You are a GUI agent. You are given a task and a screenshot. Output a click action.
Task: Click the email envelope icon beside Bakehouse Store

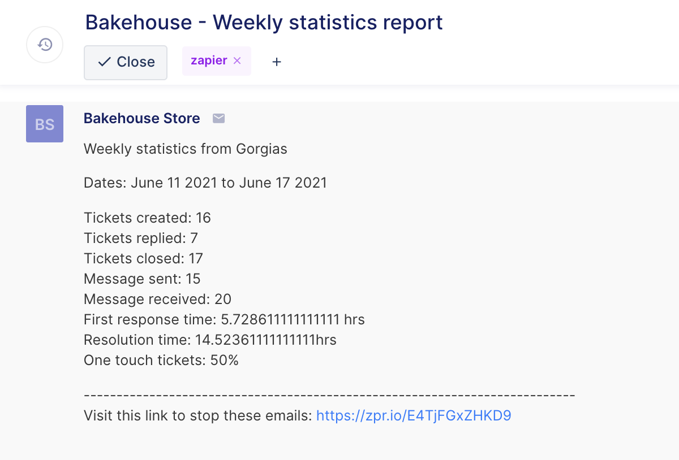[x=218, y=118]
